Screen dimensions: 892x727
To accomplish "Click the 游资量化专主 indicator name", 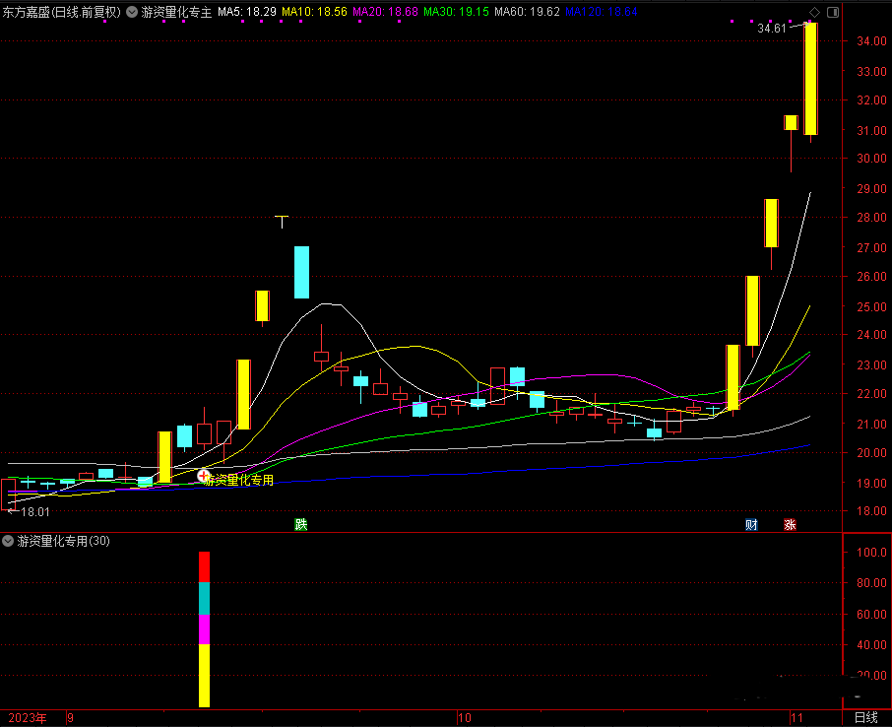I will (176, 12).
